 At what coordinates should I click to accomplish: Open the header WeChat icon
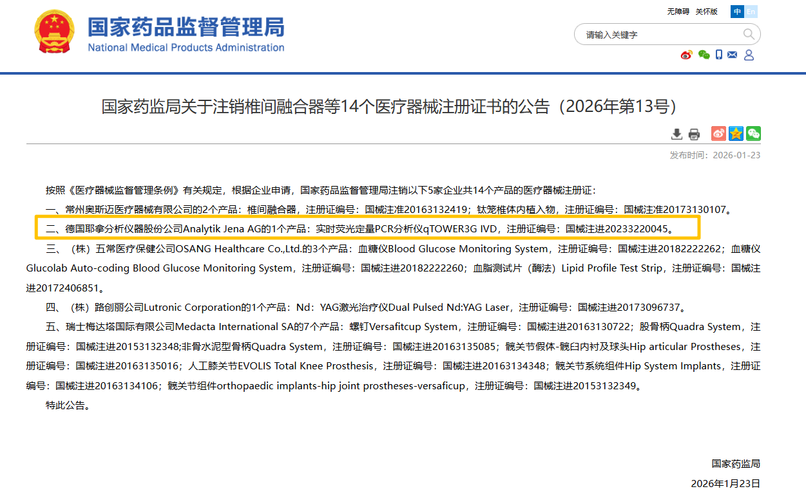click(704, 55)
